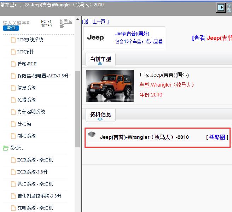Click 包含15个车型，点击查看 link

click(139, 41)
